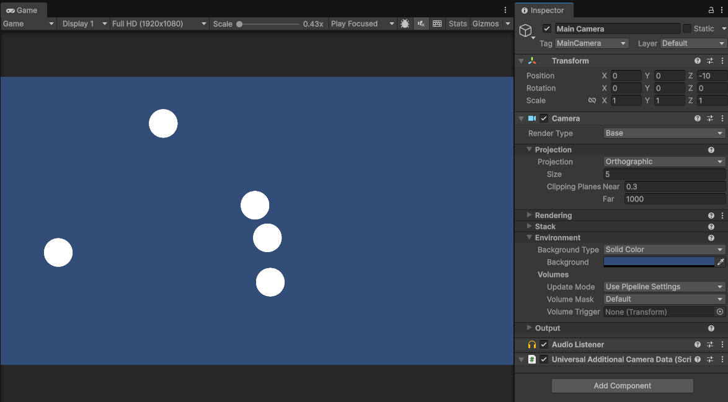The image size is (728, 402).
Task: Open Universal Additional Camera Data presets icon
Action: [710, 359]
